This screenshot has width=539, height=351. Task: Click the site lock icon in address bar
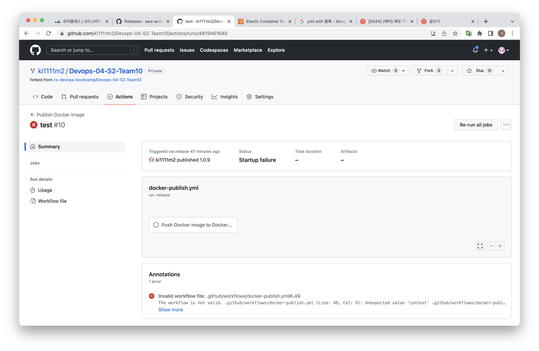(x=62, y=33)
